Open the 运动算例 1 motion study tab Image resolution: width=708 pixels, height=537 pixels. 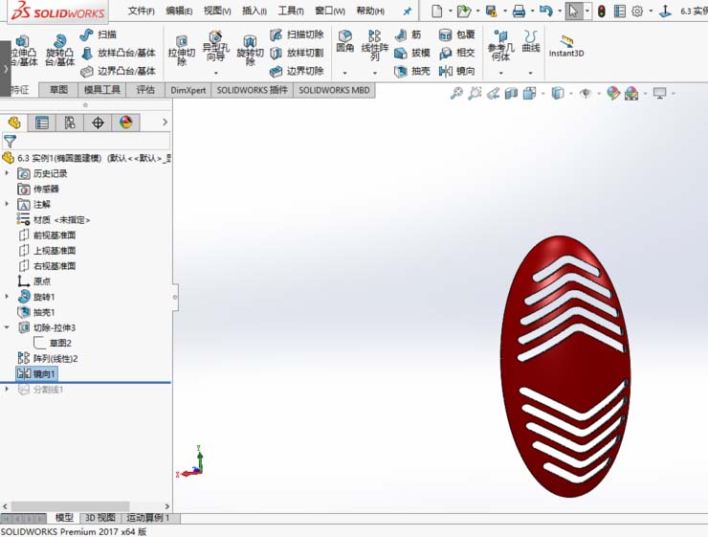(148, 518)
